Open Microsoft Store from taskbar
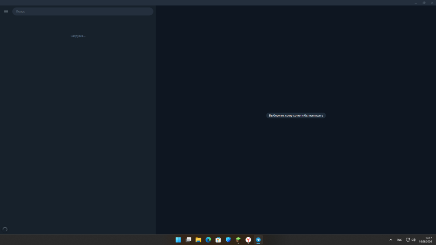The width and height of the screenshot is (436, 245). click(x=218, y=240)
